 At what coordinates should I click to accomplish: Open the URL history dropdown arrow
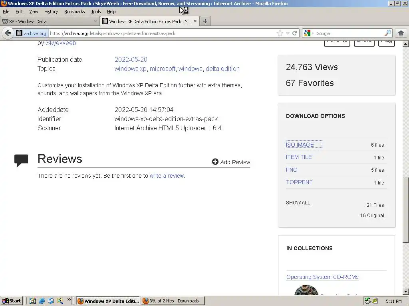pyautogui.click(x=288, y=33)
